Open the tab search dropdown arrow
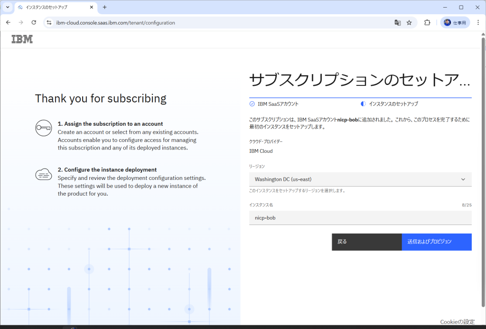The image size is (486, 329). [8, 7]
